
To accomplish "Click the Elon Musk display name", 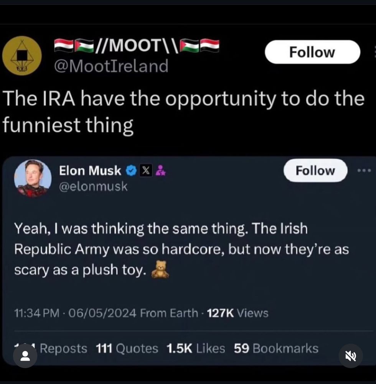I will coord(90,170).
